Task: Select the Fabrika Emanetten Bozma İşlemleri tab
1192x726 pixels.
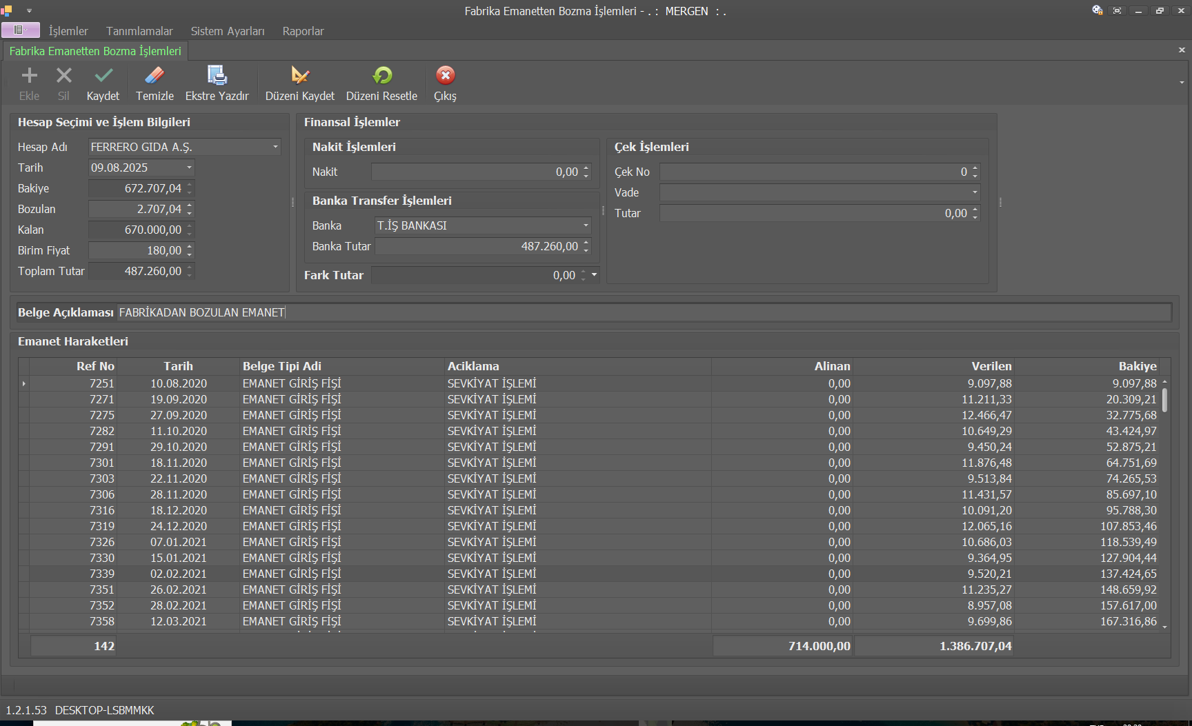Action: [x=95, y=51]
